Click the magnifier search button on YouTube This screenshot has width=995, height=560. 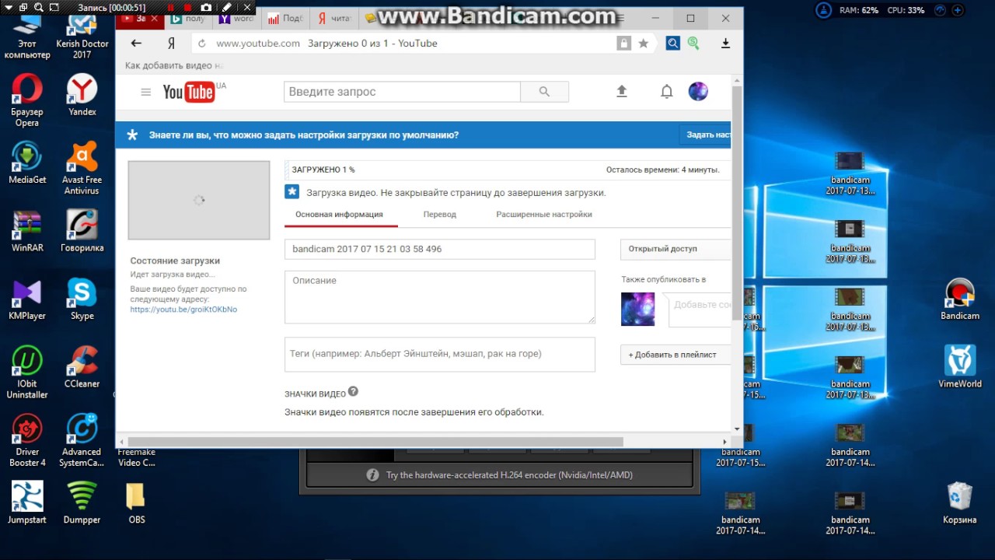[544, 92]
